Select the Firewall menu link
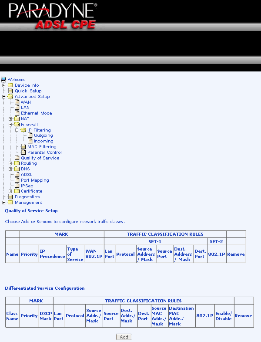The image size is (261, 342). click(29, 125)
